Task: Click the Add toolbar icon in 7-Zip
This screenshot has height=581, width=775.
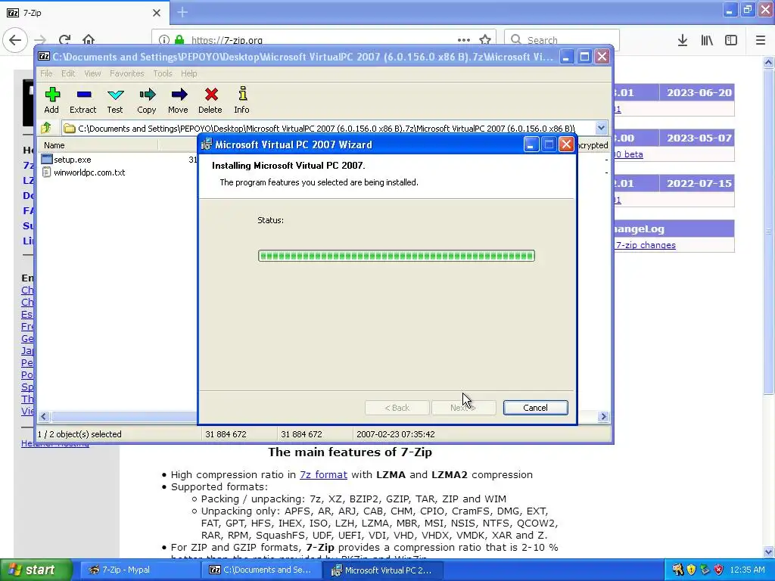Action: click(52, 101)
